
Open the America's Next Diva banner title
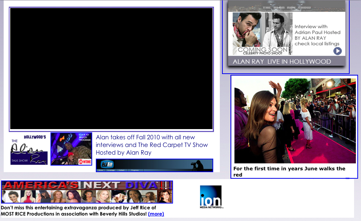click(x=87, y=185)
